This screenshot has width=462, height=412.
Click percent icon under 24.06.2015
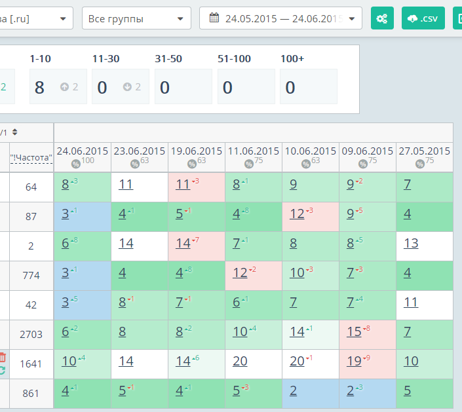(76, 164)
